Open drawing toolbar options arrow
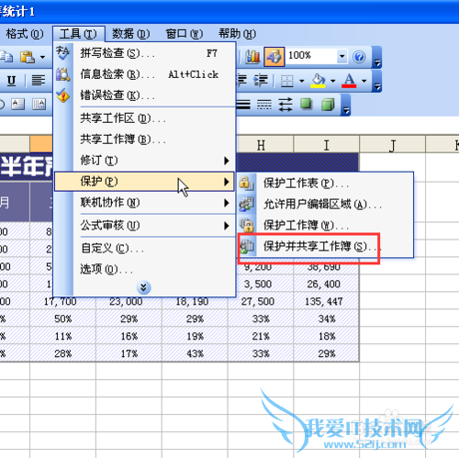 click(x=346, y=105)
